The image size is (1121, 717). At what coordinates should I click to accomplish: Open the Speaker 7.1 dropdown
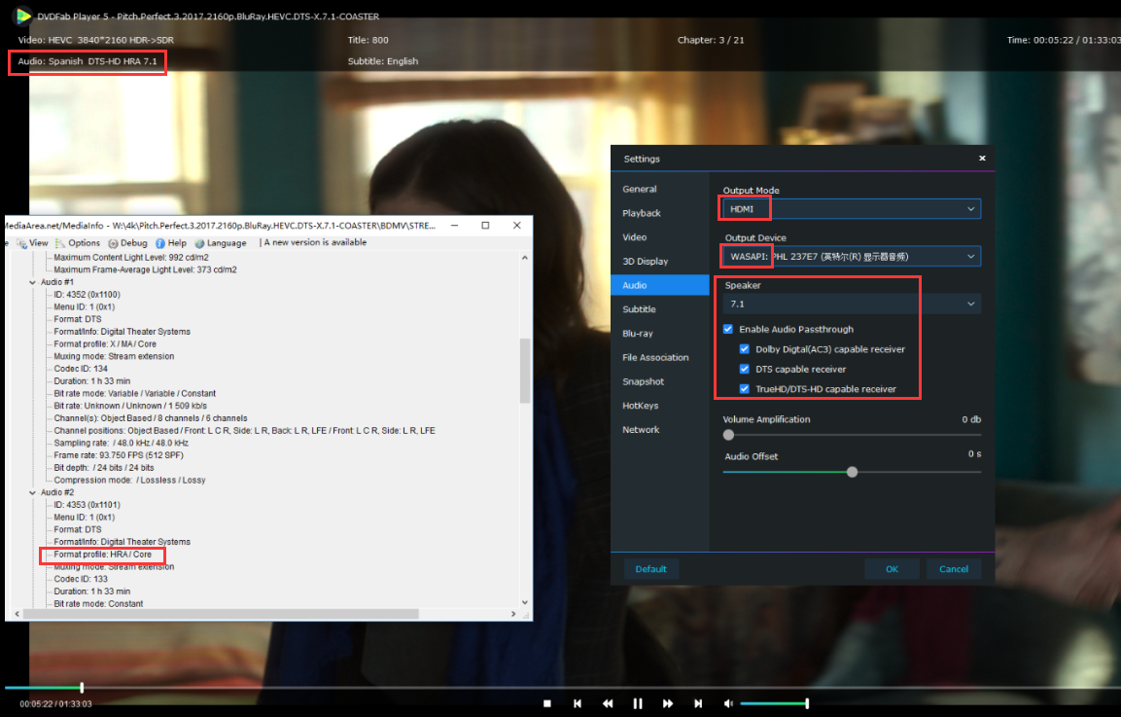[852, 305]
